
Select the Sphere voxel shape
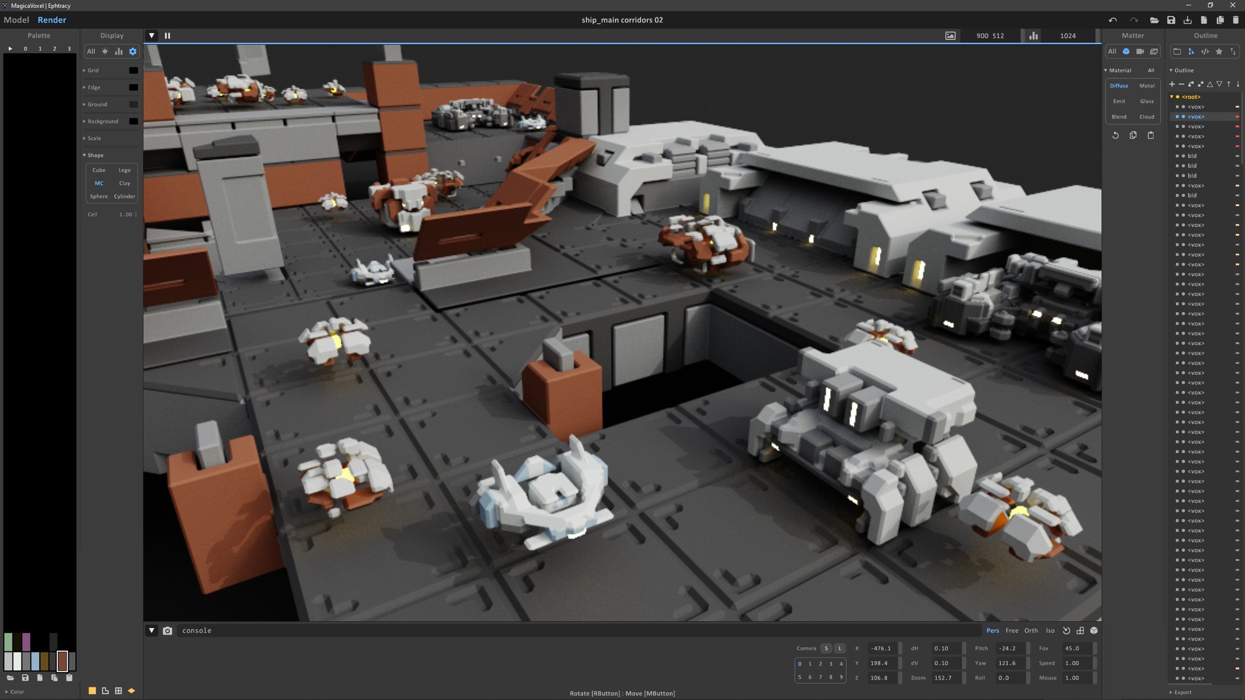99,196
